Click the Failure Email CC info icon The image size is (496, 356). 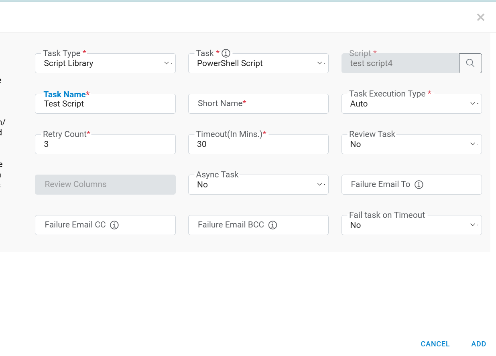[x=114, y=225]
